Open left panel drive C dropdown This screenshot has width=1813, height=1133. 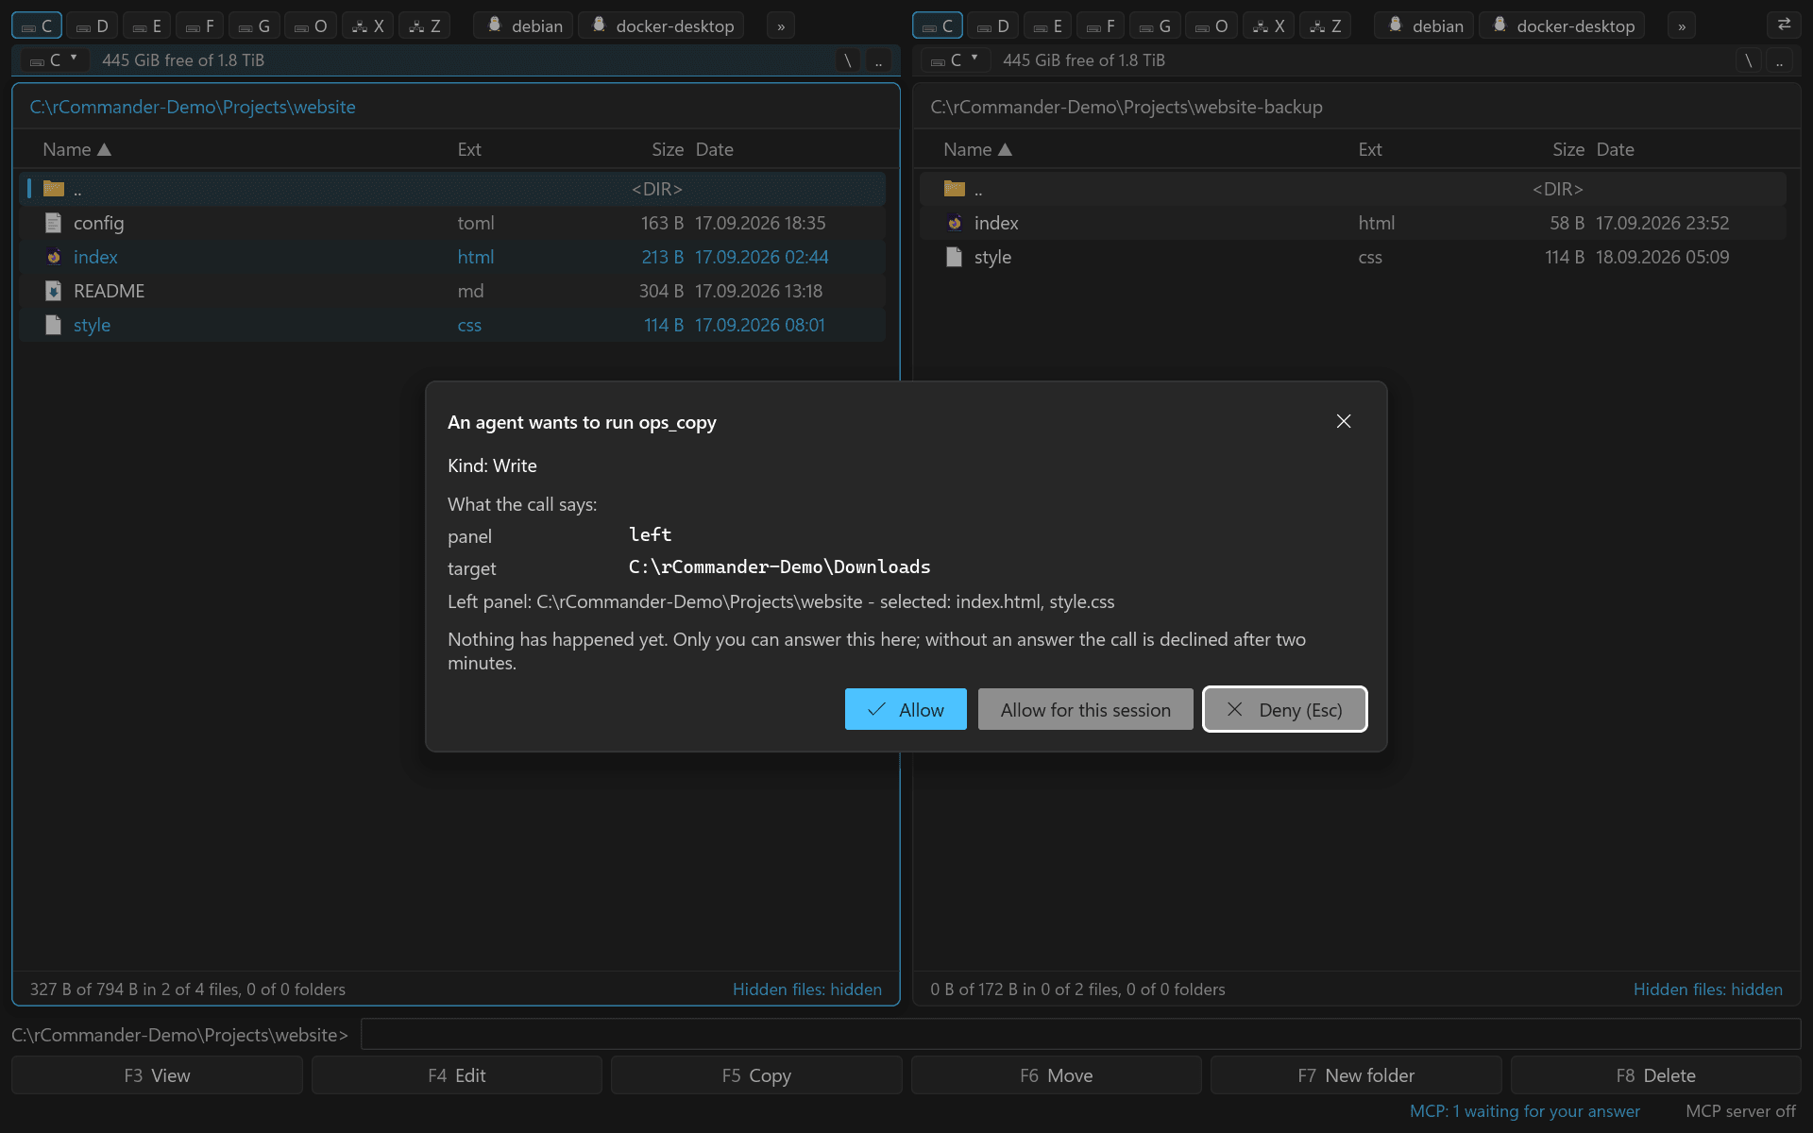point(54,60)
